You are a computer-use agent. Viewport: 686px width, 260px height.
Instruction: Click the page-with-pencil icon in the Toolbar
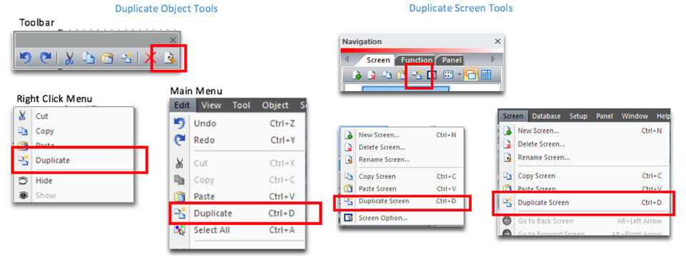169,58
